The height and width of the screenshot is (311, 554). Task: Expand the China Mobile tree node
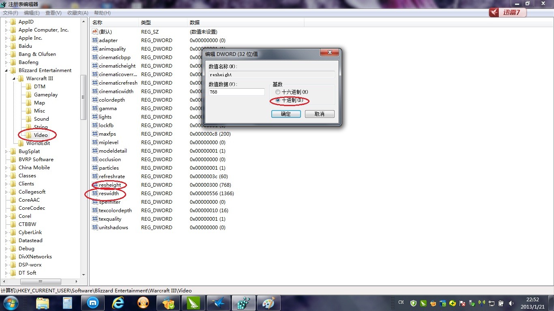pyautogui.click(x=6, y=168)
